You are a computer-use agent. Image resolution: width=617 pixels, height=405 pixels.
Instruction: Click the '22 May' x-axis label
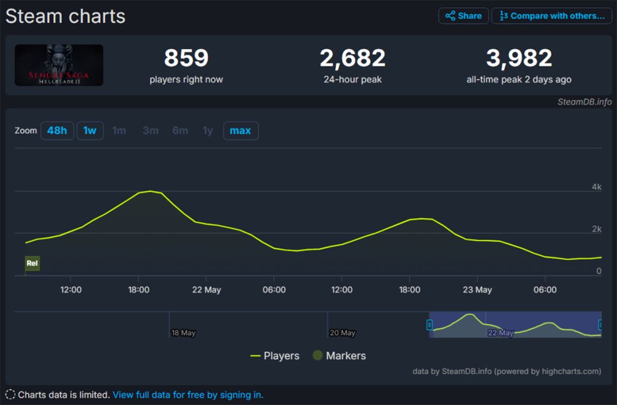pyautogui.click(x=206, y=290)
